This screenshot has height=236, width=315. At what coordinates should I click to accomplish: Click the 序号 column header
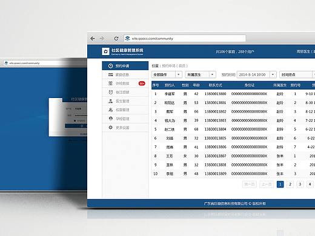pyautogui.click(x=156, y=85)
